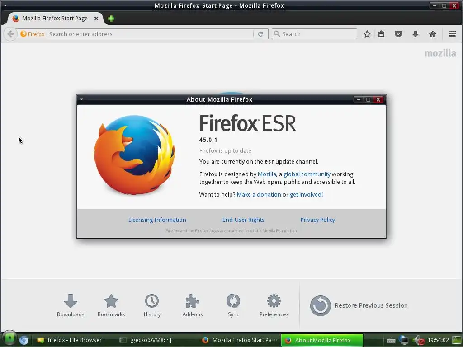
Task: Open Downloads from start page shortcuts
Action: point(71,305)
